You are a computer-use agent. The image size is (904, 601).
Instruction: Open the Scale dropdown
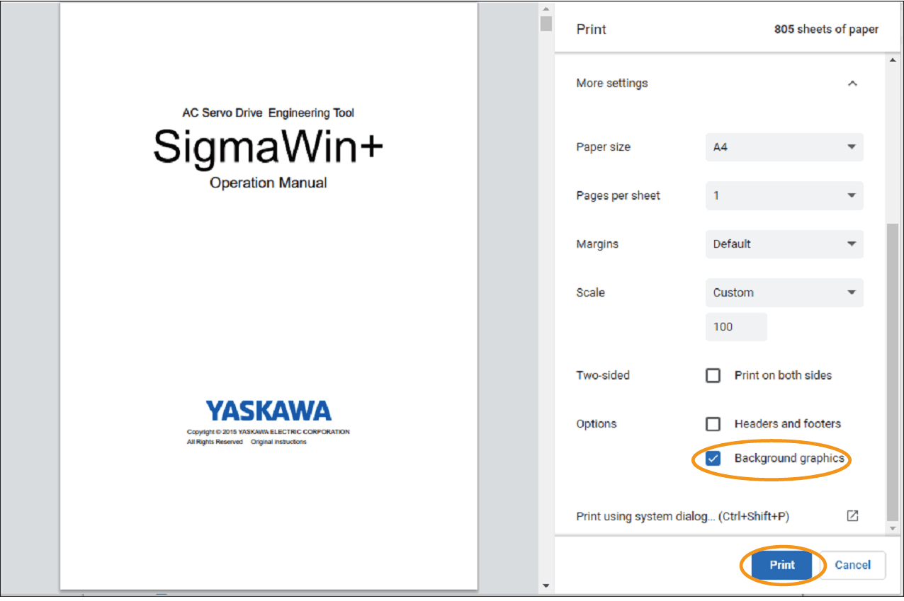[x=784, y=292]
